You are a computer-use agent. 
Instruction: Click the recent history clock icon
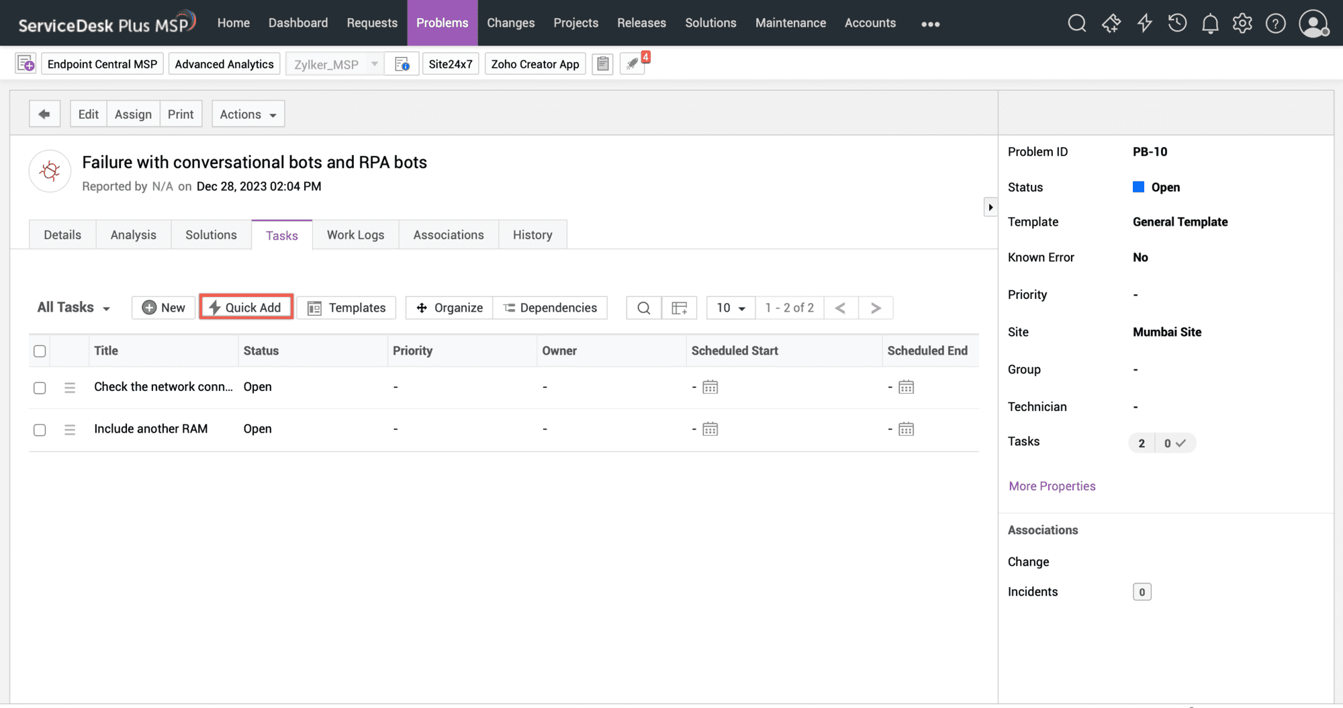click(x=1177, y=24)
